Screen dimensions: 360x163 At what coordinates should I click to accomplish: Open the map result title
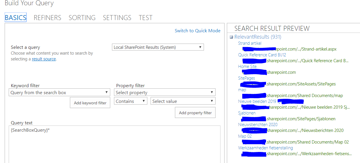[x=242, y=90]
